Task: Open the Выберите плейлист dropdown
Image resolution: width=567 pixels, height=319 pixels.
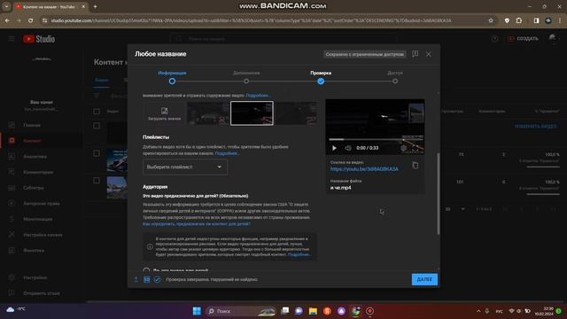Action: point(185,167)
